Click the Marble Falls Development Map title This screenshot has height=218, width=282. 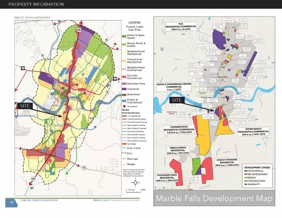coord(215,198)
